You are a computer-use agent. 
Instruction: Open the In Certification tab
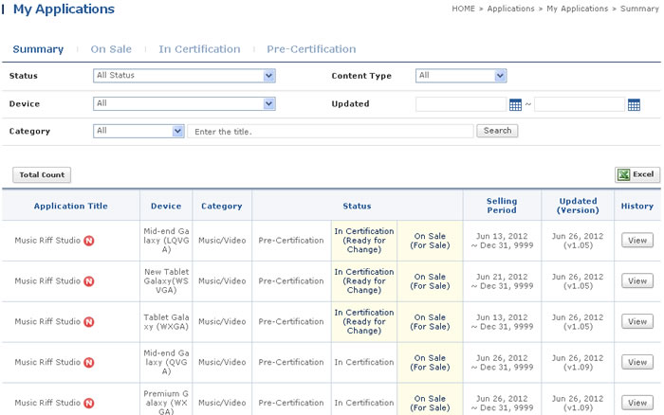coord(199,49)
